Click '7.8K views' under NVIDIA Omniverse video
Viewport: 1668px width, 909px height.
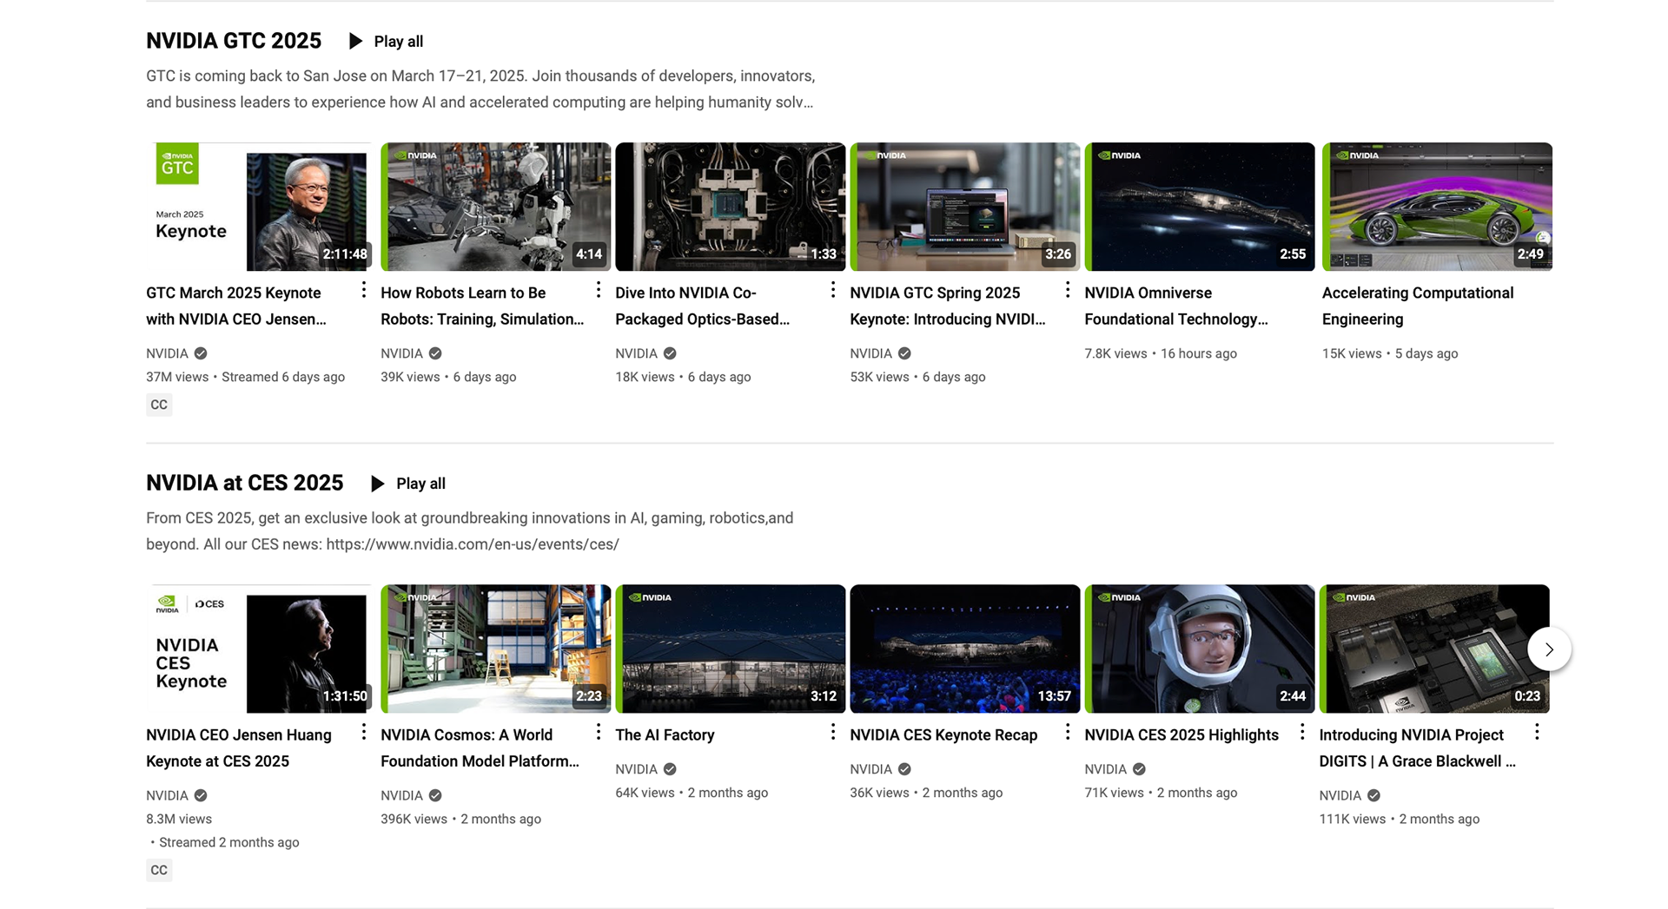point(1115,353)
